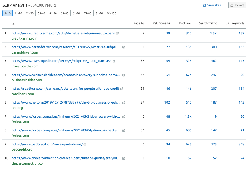The image size is (250, 170).
Task: Open investopedia's 69 referring domains
Action: point(168,61)
